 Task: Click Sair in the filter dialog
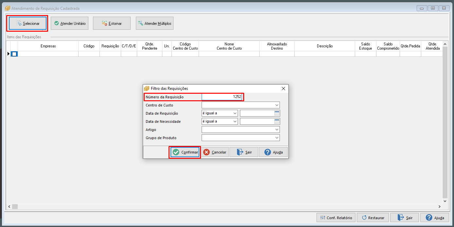pyautogui.click(x=244, y=152)
